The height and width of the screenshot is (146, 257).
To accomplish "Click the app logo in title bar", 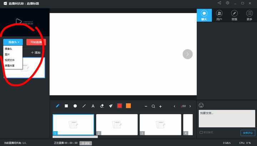I will [x=5, y=4].
